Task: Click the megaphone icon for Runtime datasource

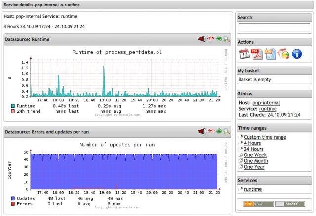Action: tap(201, 39)
